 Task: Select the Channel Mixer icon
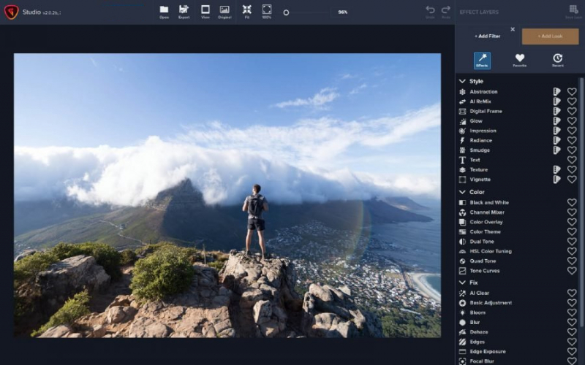point(462,212)
